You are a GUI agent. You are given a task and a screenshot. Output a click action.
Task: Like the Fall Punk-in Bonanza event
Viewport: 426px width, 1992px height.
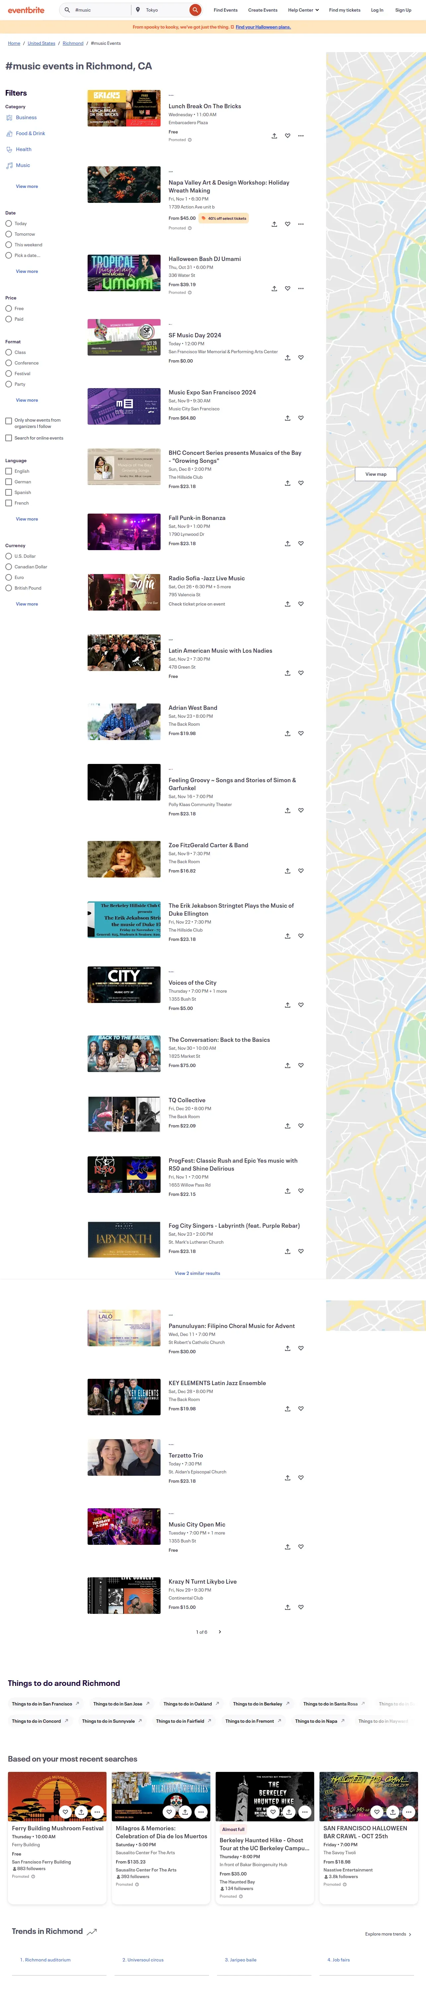[301, 543]
